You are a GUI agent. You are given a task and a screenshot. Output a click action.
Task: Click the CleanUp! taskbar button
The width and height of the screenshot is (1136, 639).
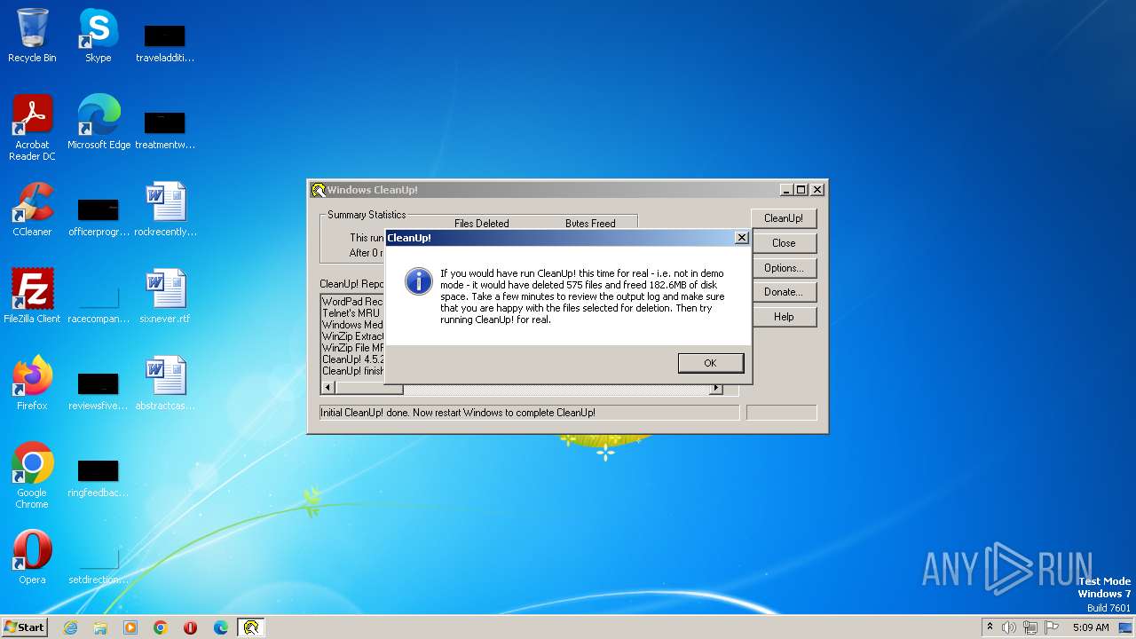[x=251, y=627]
